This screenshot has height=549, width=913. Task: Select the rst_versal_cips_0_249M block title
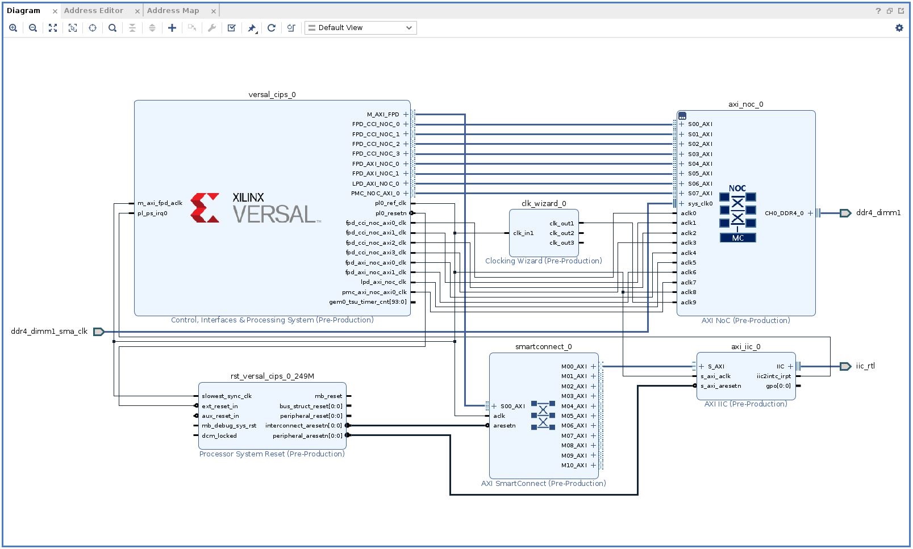coord(272,376)
